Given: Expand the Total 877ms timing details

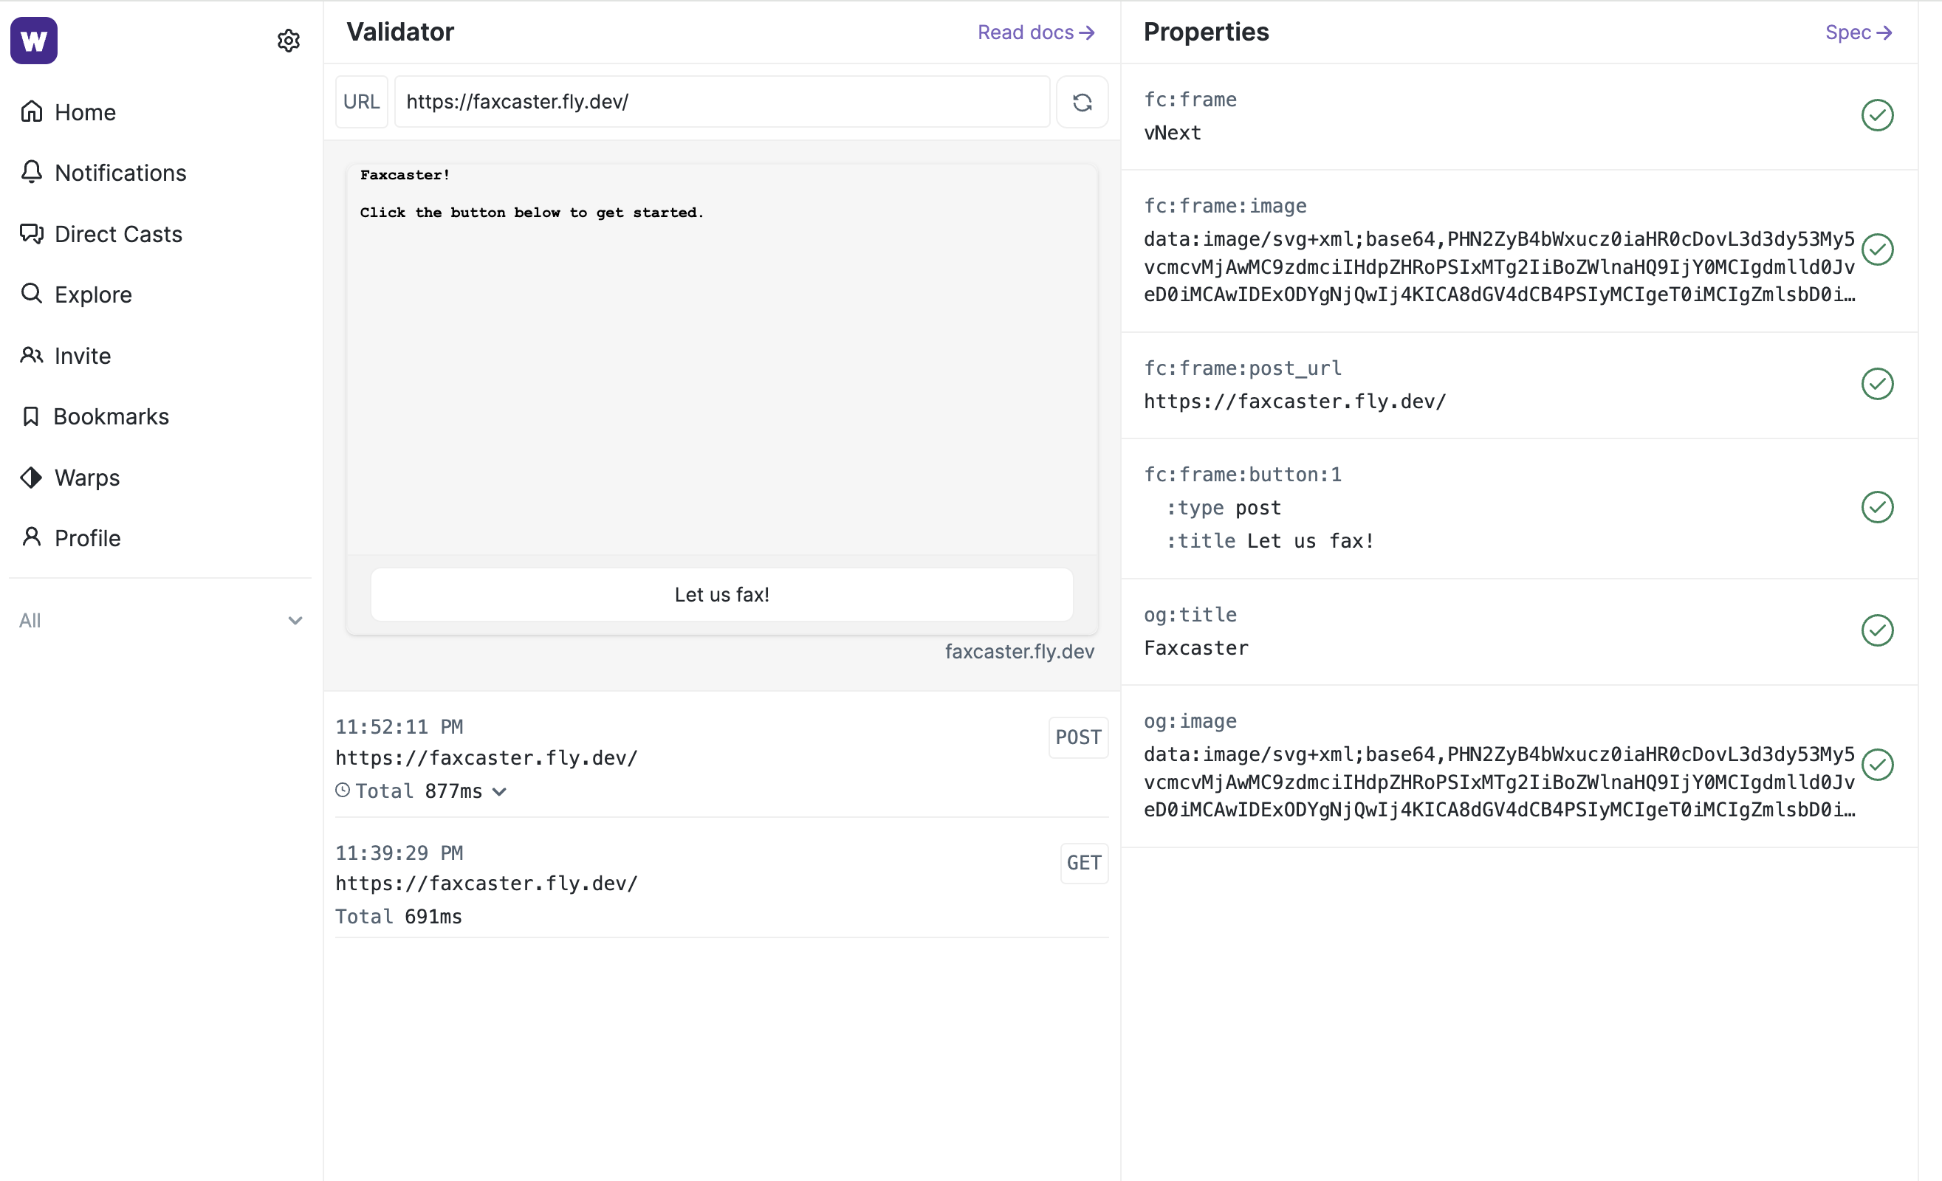Looking at the screenshot, I should point(500,792).
